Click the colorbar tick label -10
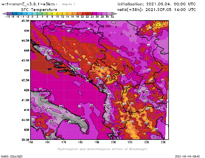This screenshot has height=158, width=205. tap(7, 17)
